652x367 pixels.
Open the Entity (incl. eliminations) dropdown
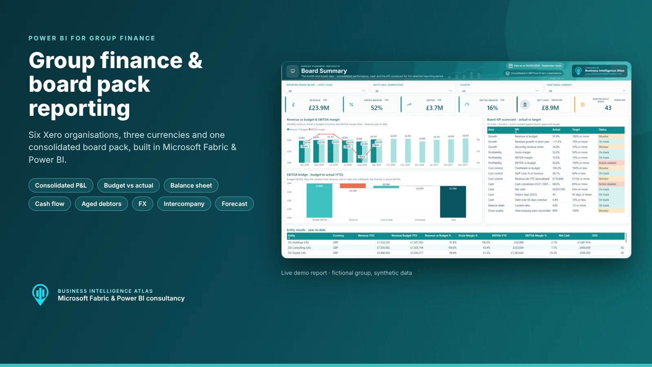(x=413, y=91)
